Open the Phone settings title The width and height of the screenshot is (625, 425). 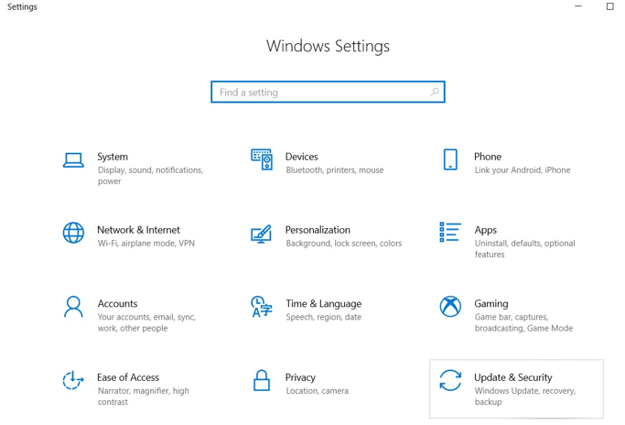(488, 157)
